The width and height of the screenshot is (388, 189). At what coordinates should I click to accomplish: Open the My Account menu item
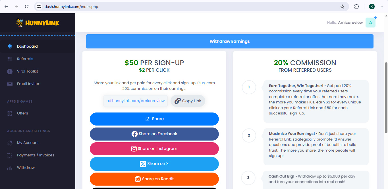(x=28, y=143)
